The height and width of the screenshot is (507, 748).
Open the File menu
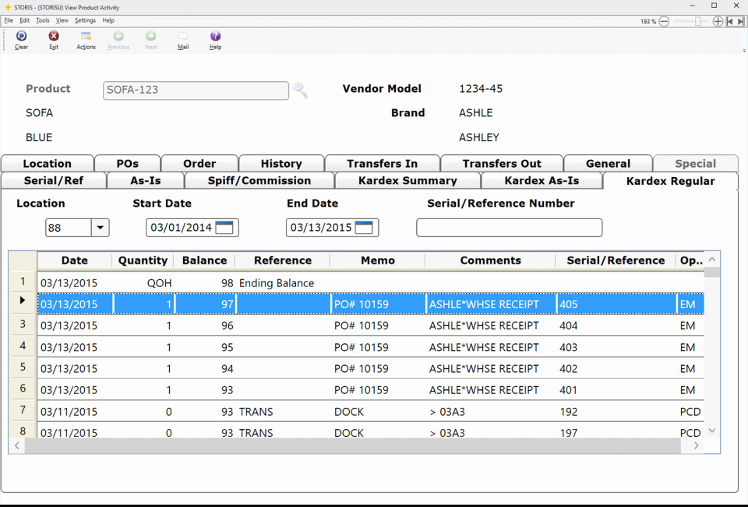[9, 20]
